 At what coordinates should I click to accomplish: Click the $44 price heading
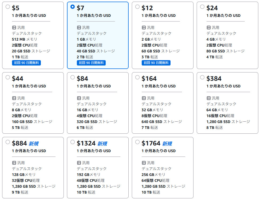tap(18, 79)
